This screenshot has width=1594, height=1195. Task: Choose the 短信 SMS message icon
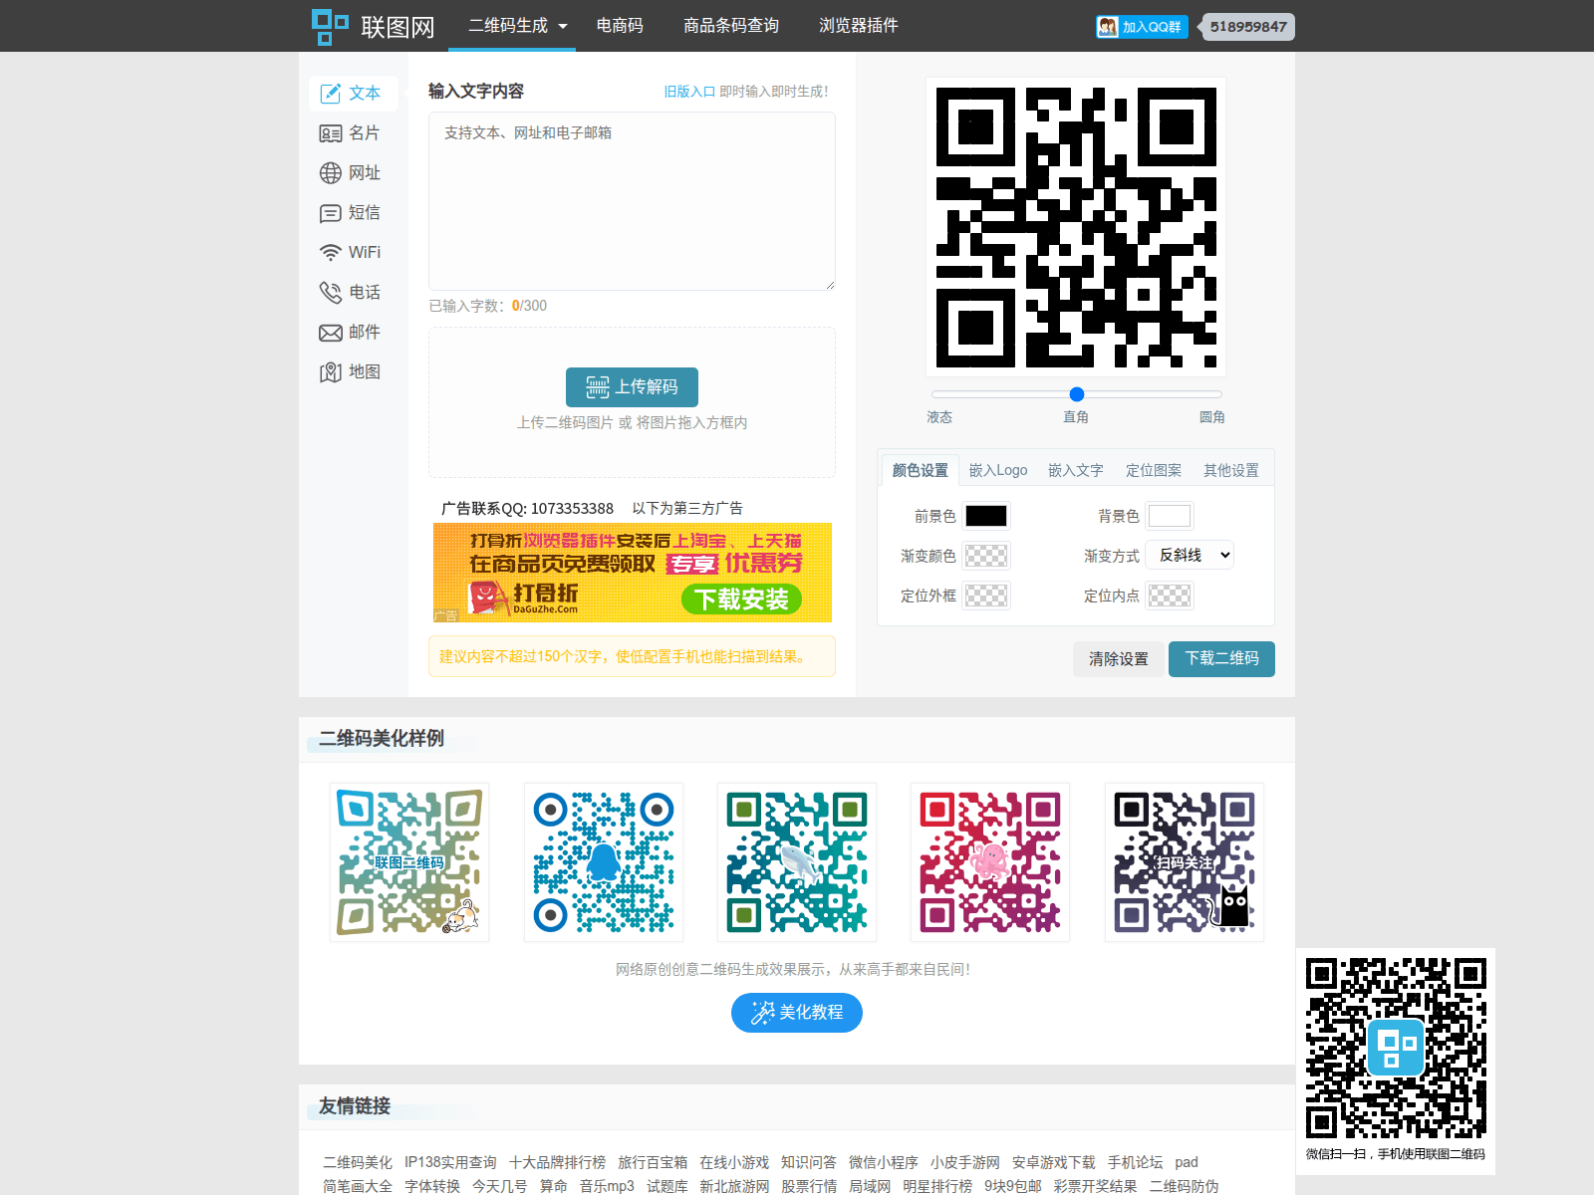330,213
